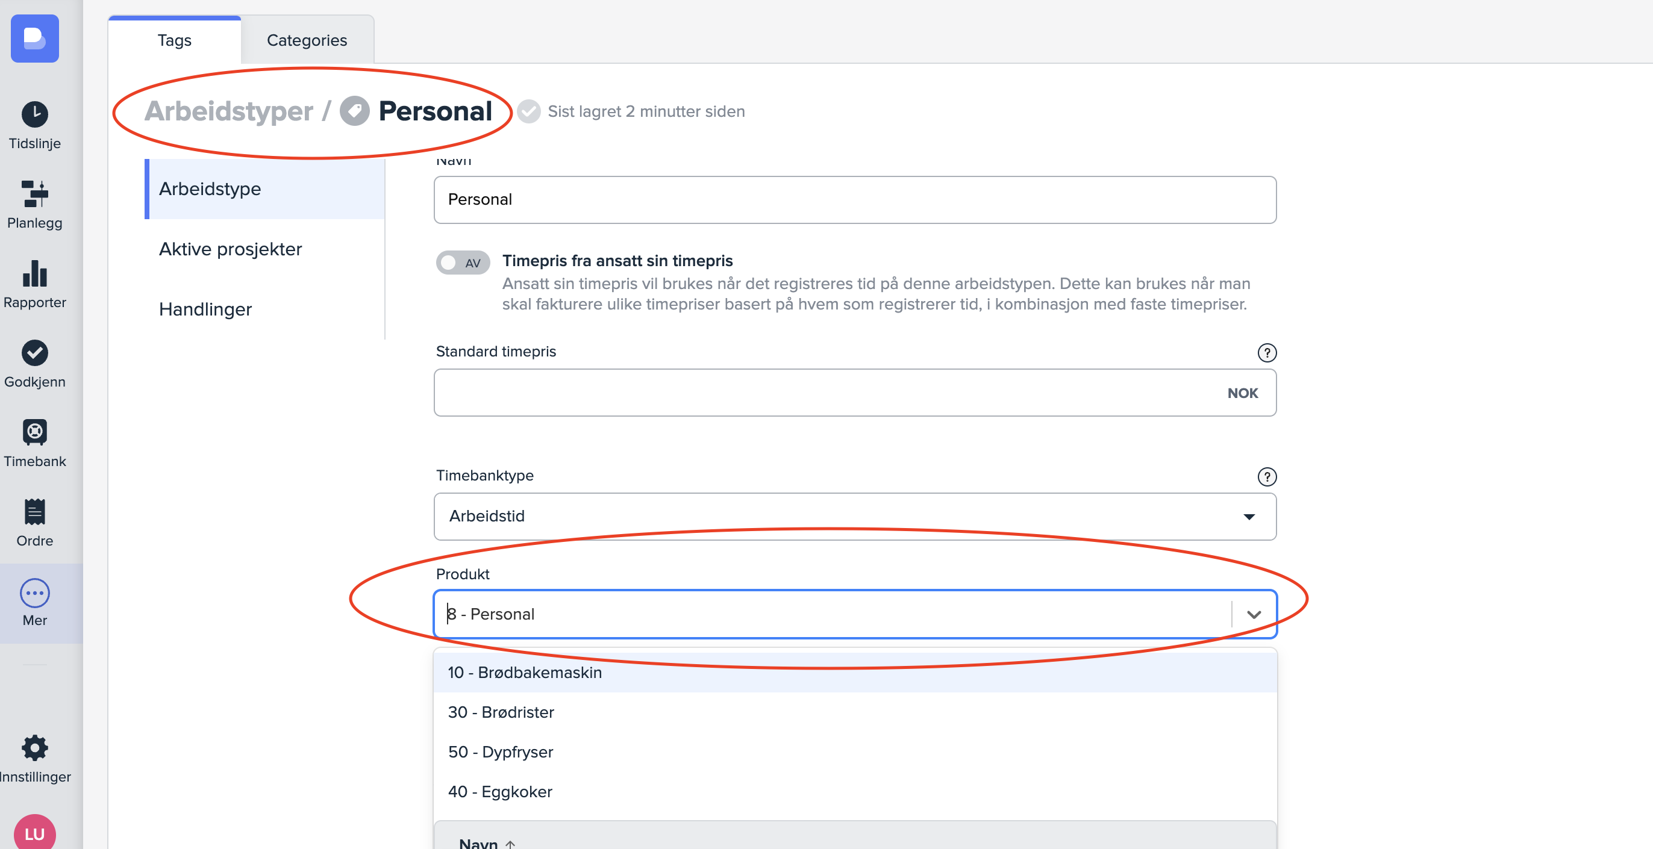Image resolution: width=1653 pixels, height=849 pixels.
Task: Click help icon next to Timebanktype
Action: pyautogui.click(x=1266, y=476)
